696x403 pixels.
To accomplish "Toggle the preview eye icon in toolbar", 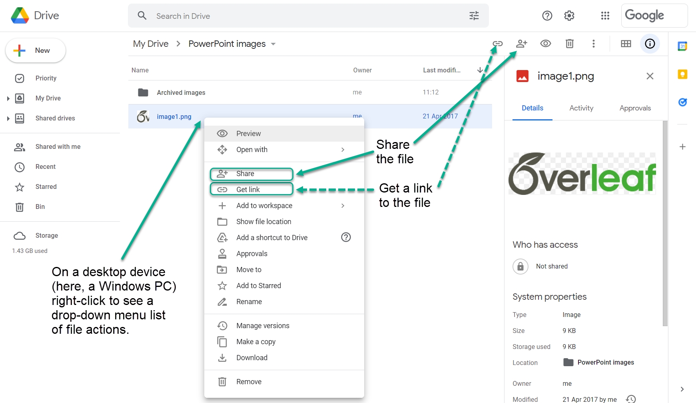I will coord(545,44).
